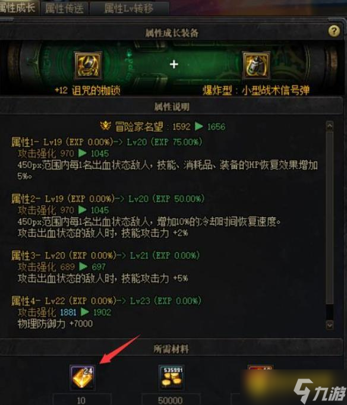The image size is (347, 405).
Task: Click the gold coins cost icon
Action: pos(171,378)
